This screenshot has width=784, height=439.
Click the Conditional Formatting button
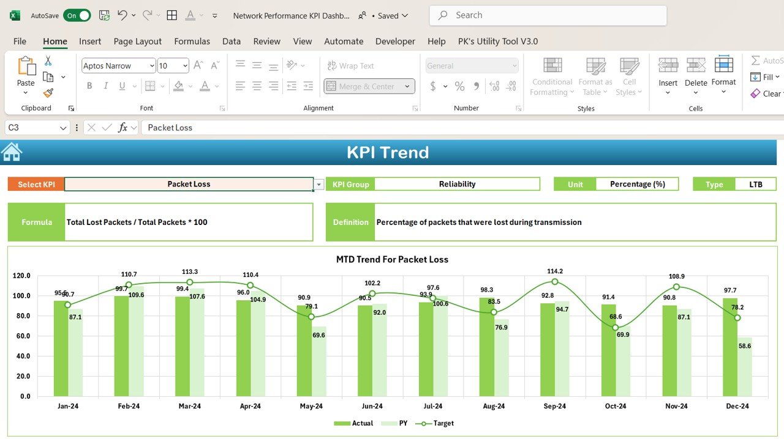(552, 77)
